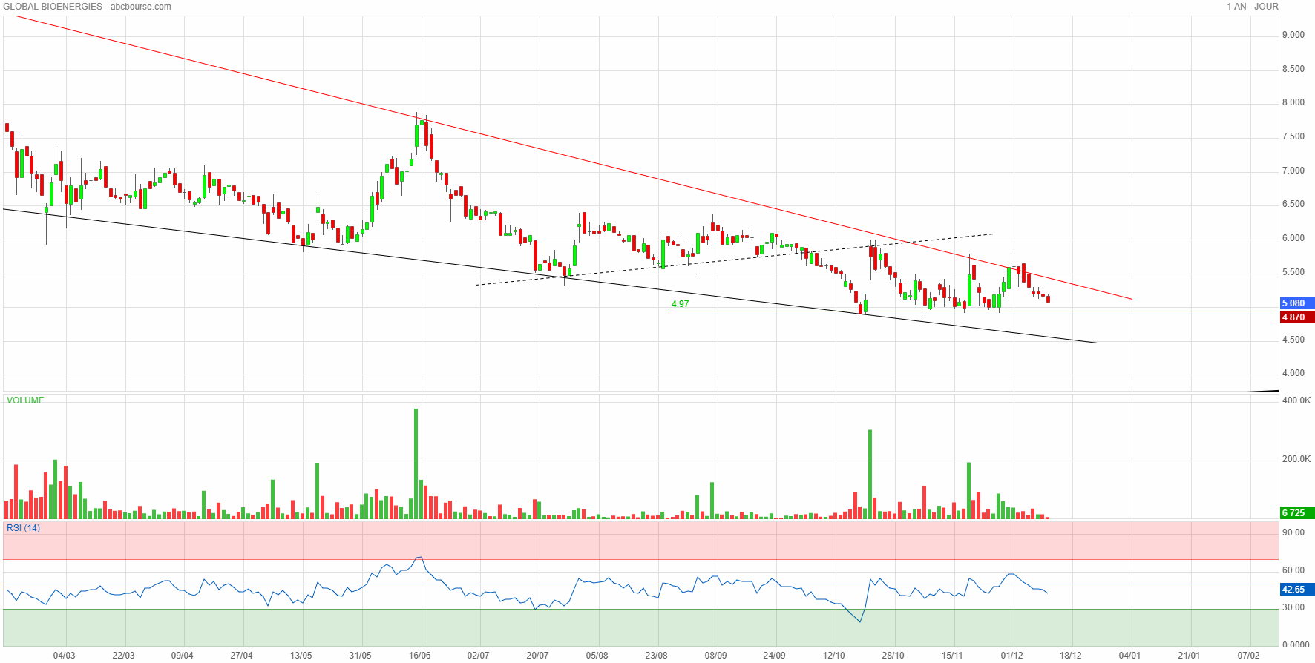
Task: Click the 07/02 date label
Action: click(1249, 656)
